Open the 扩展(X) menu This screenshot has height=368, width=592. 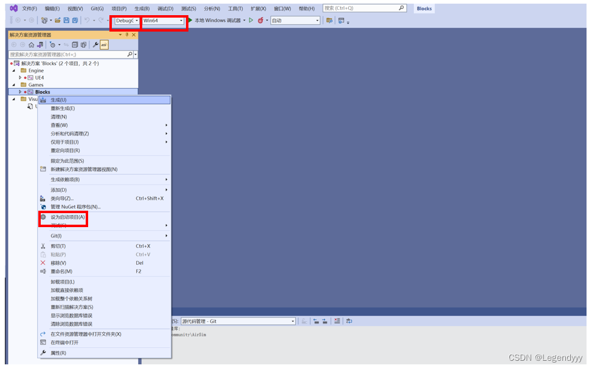pos(259,9)
